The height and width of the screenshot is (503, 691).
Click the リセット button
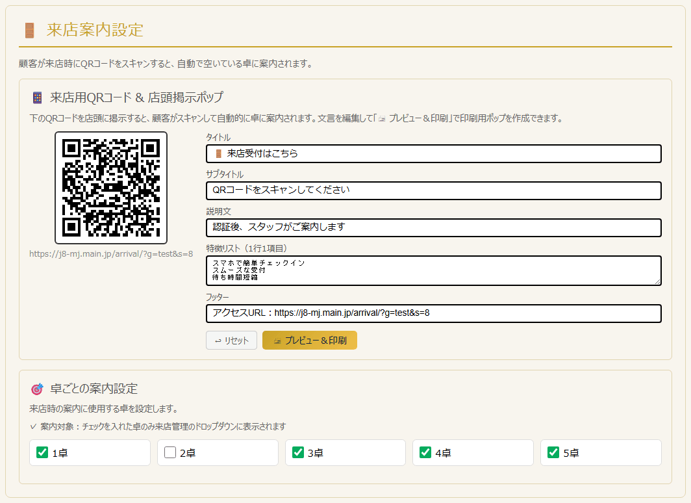[x=231, y=341]
